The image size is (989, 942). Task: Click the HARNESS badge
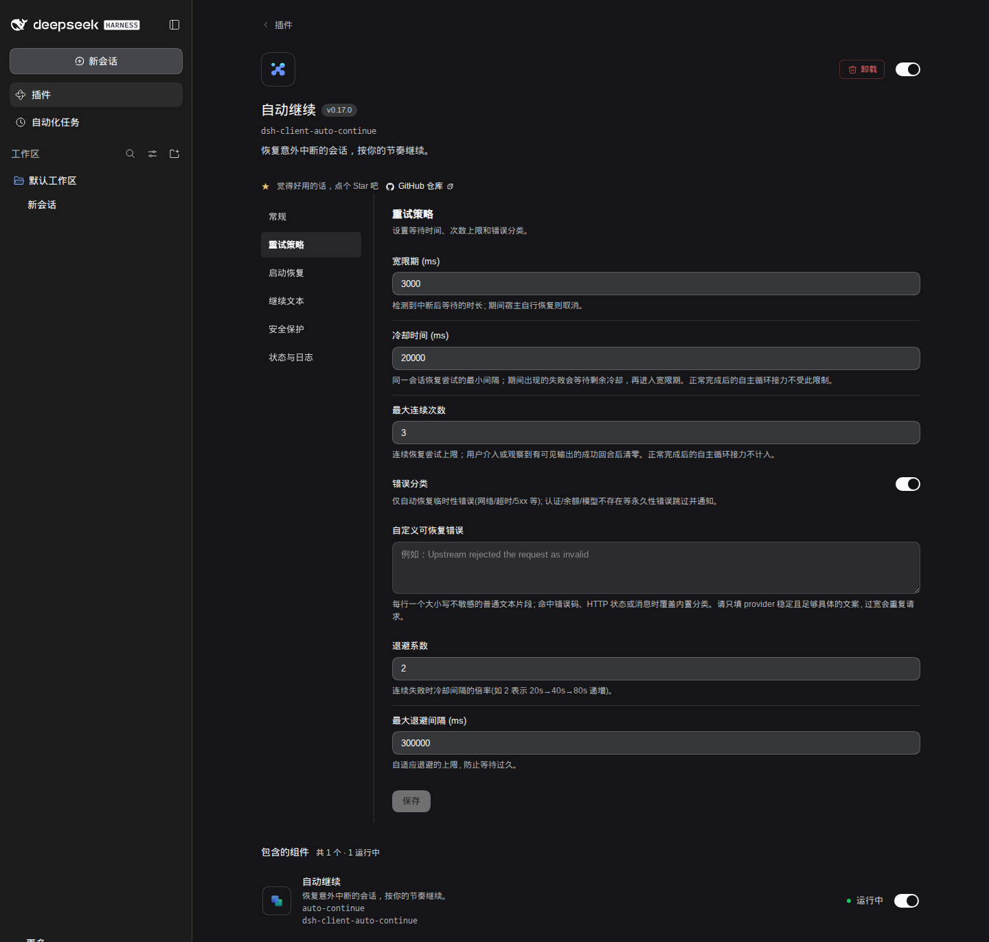[122, 25]
